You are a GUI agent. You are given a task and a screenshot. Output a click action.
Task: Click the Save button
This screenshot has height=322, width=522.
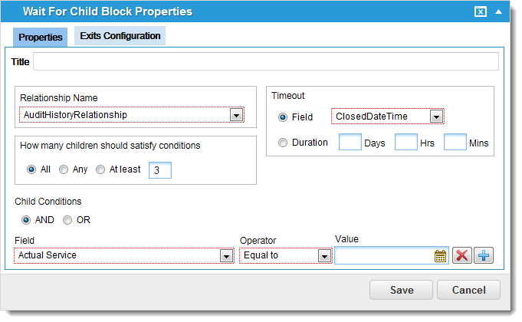pos(401,290)
